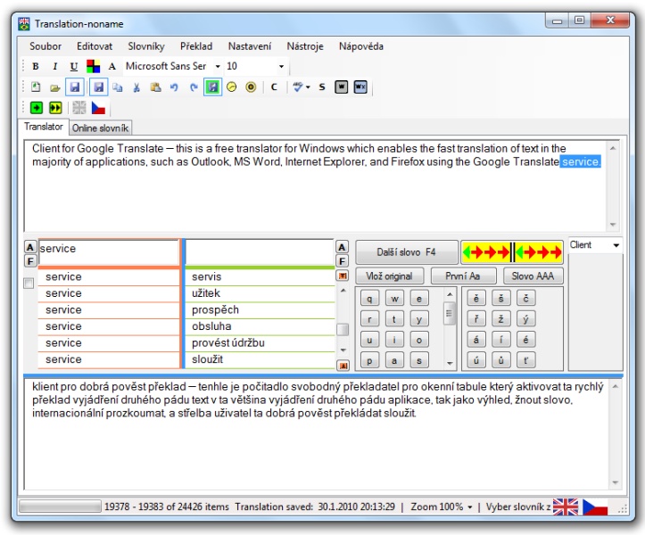This screenshot has width=645, height=535.
Task: Toggle Italic formatting
Action: (x=54, y=66)
